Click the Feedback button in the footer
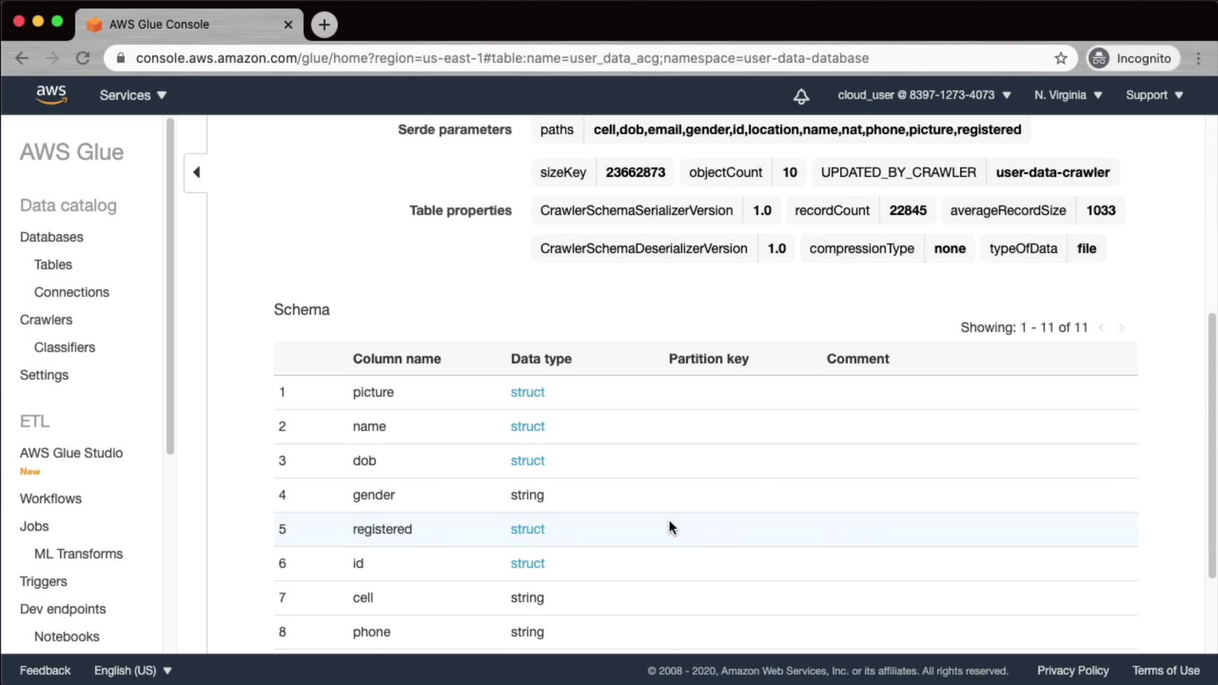The width and height of the screenshot is (1218, 685). click(x=45, y=670)
